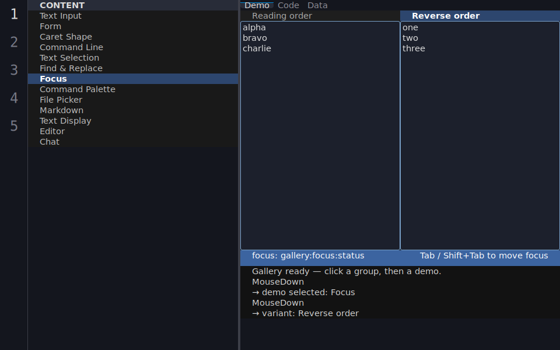Click the 'Tab / Shift+Tab to move focus' hint
The width and height of the screenshot is (560, 350).
484,256
